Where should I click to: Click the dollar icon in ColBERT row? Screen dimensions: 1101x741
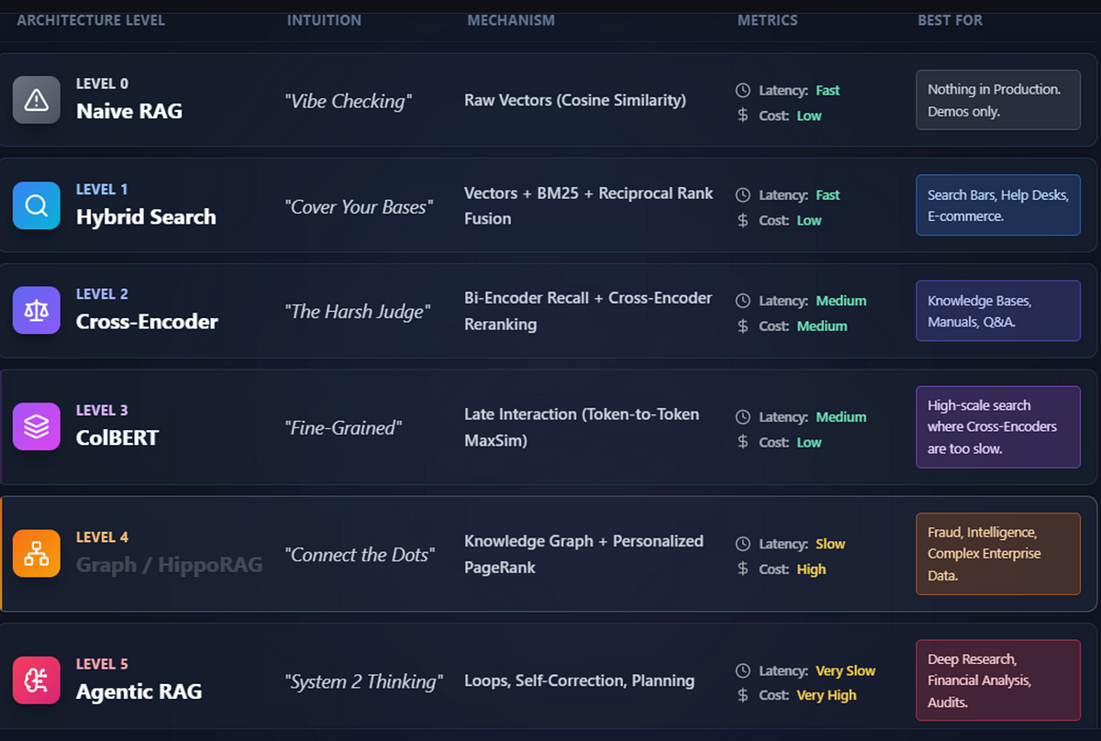(743, 442)
